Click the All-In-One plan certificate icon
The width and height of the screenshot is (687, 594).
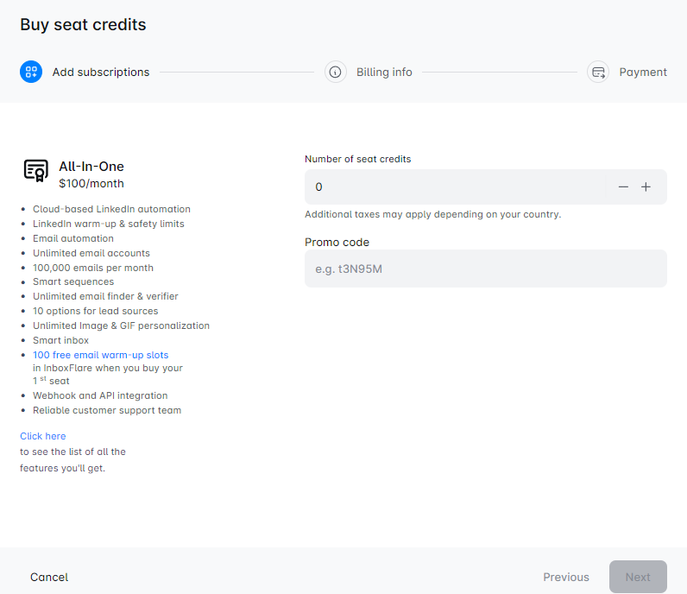(36, 171)
